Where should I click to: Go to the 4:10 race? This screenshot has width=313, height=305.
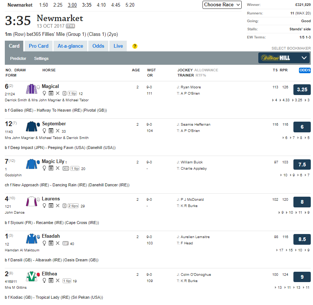pyautogui.click(x=101, y=5)
